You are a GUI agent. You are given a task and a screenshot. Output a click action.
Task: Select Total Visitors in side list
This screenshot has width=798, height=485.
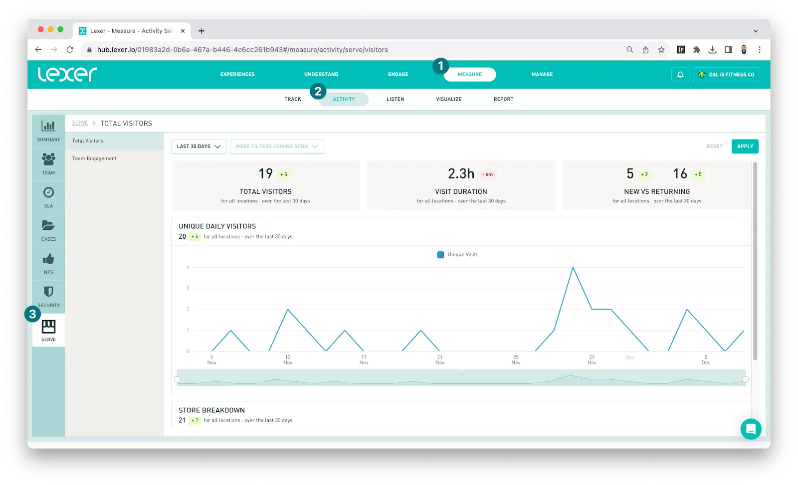tap(114, 141)
